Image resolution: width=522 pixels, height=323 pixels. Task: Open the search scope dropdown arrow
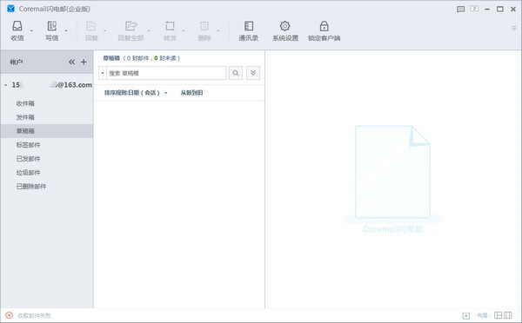(103, 73)
